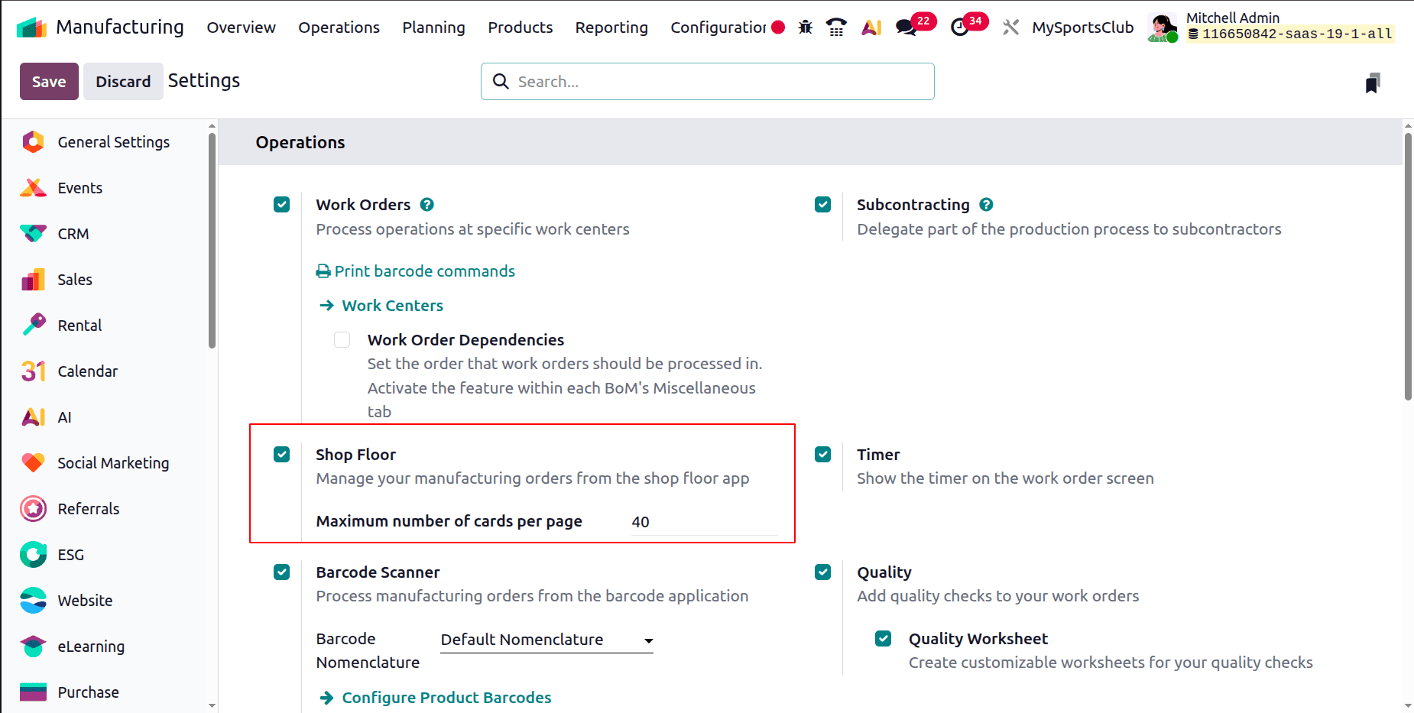1414x713 pixels.
Task: Click the database name 116650842-saas-19-1-all
Action: click(x=1290, y=34)
